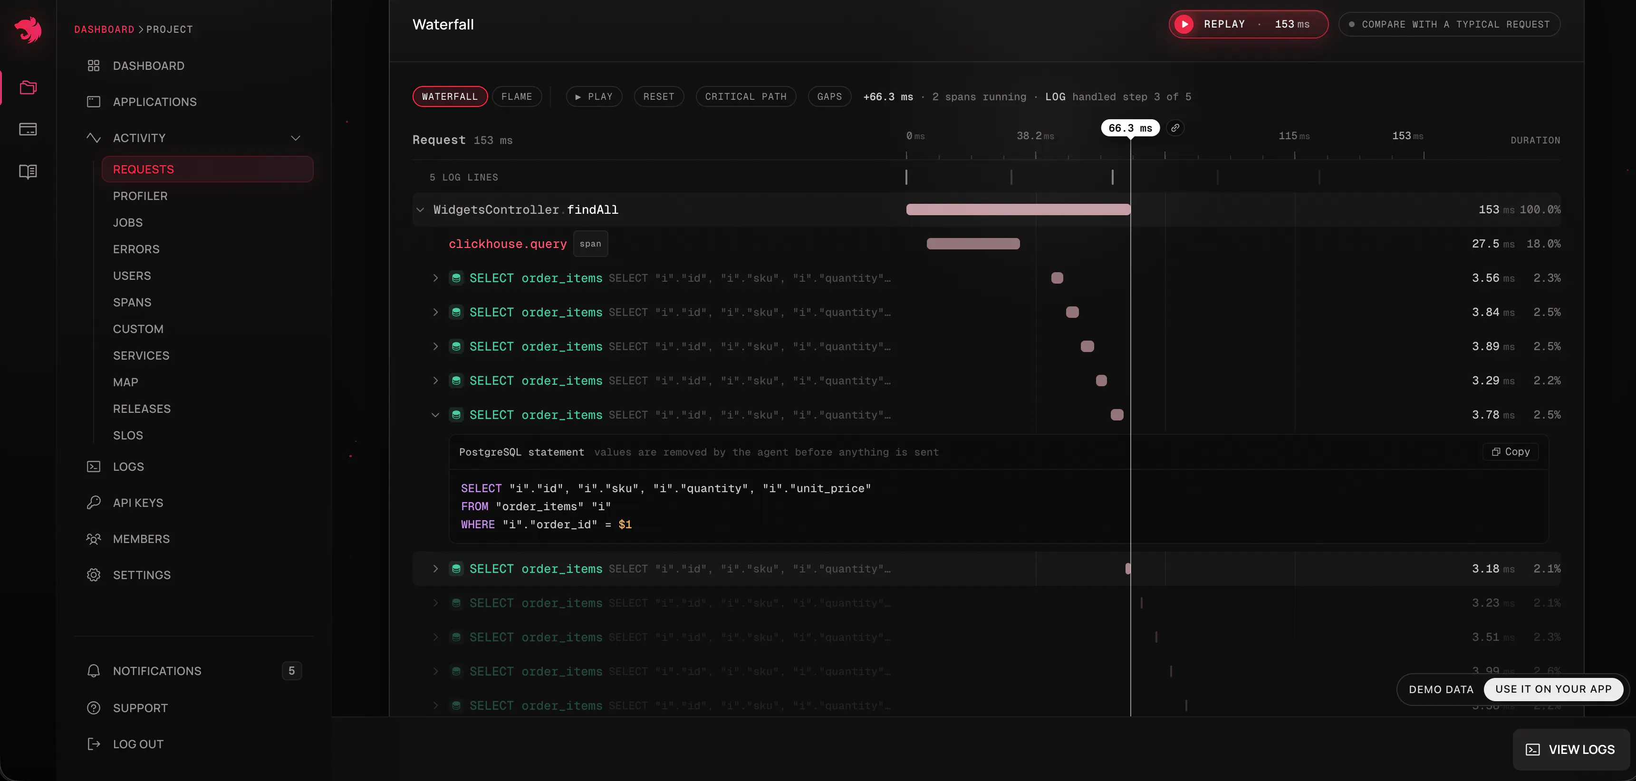Open the billing card icon in rail

tap(28, 130)
